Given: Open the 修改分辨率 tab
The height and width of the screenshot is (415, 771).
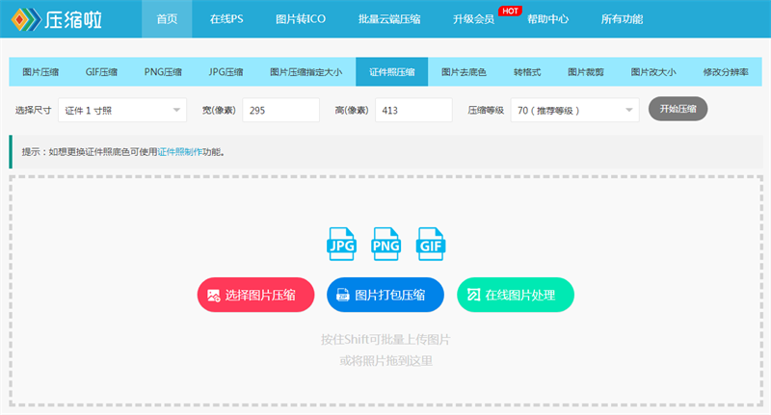Looking at the screenshot, I should pyautogui.click(x=726, y=71).
